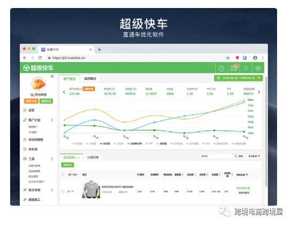Select the 计划日志 tab above table
This screenshot has height=225, width=292.
click(93, 158)
